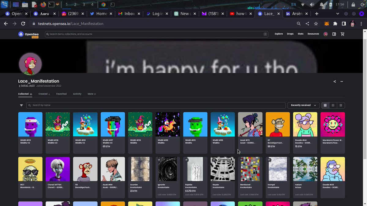
Task: Open the Chrome profile avatar icon
Action: [x=352, y=23]
